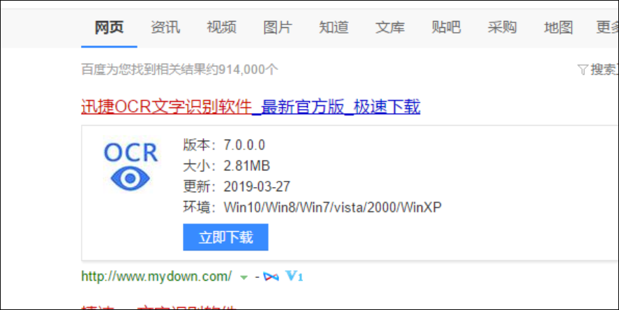The image size is (619, 310).
Task: Open the 视频 tab
Action: click(x=221, y=27)
